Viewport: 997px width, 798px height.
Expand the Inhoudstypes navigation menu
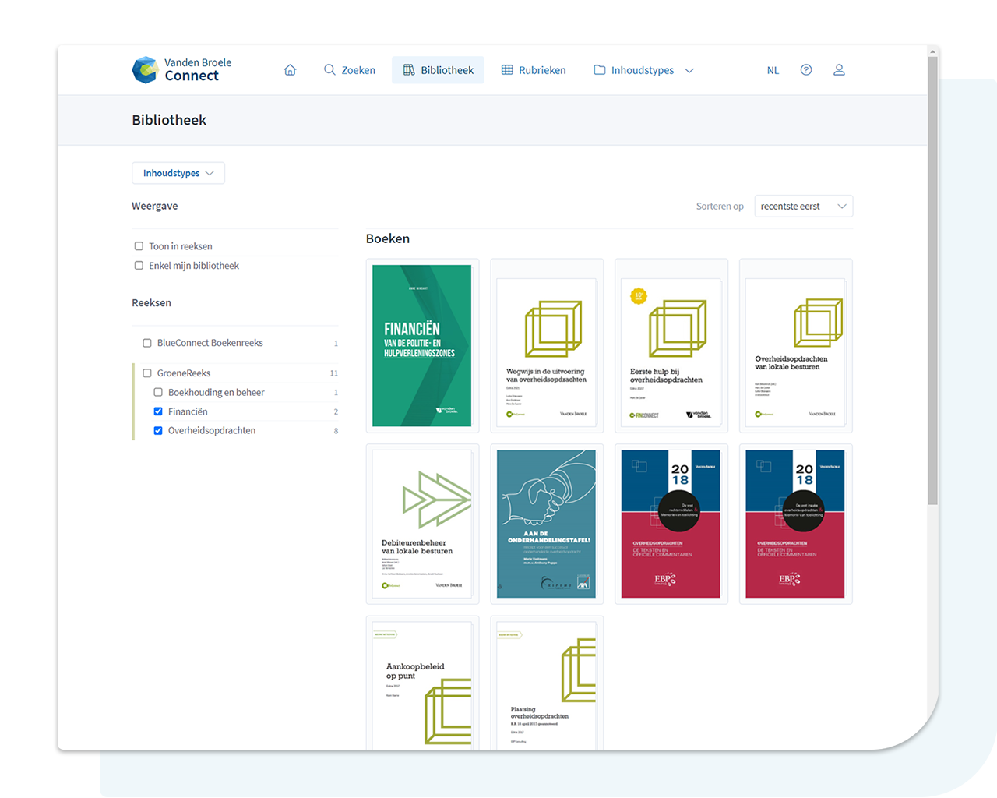pyautogui.click(x=643, y=70)
